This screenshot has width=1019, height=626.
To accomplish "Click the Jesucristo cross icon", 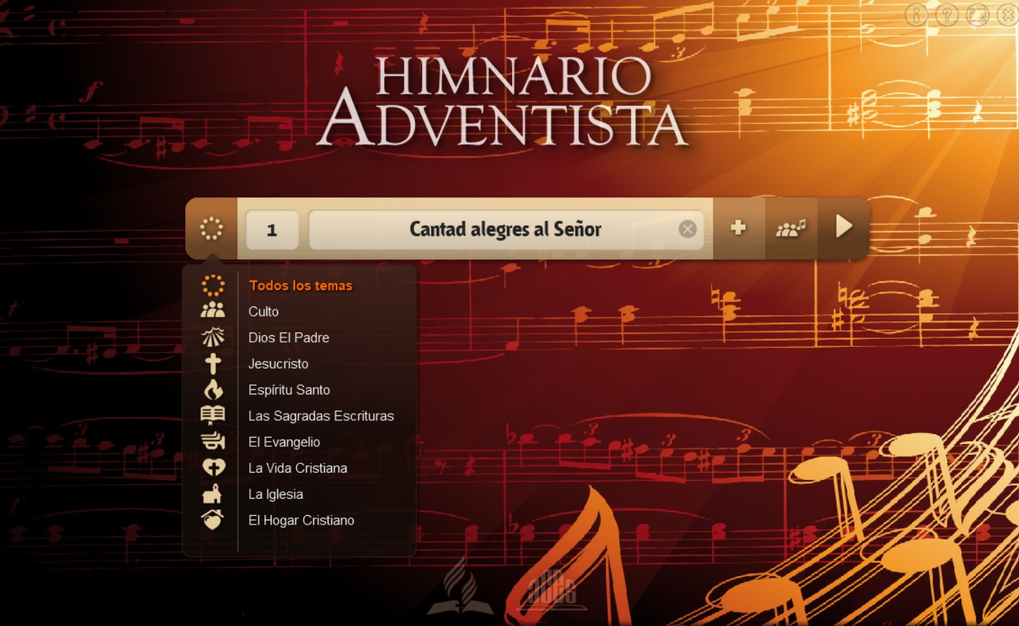I will tap(212, 363).
